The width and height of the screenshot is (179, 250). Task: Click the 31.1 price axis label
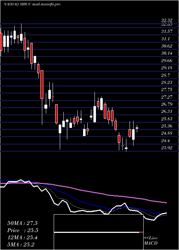coord(165,39)
